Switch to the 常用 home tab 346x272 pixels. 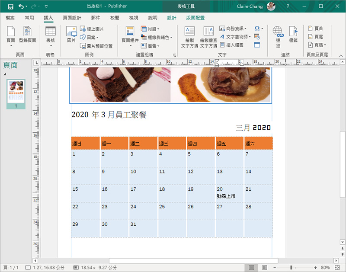(x=29, y=18)
